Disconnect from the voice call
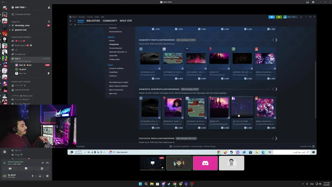Viewport: 332px width, 187px height. (47, 163)
